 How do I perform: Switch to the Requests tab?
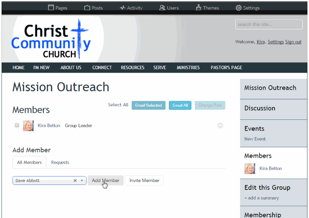60,162
